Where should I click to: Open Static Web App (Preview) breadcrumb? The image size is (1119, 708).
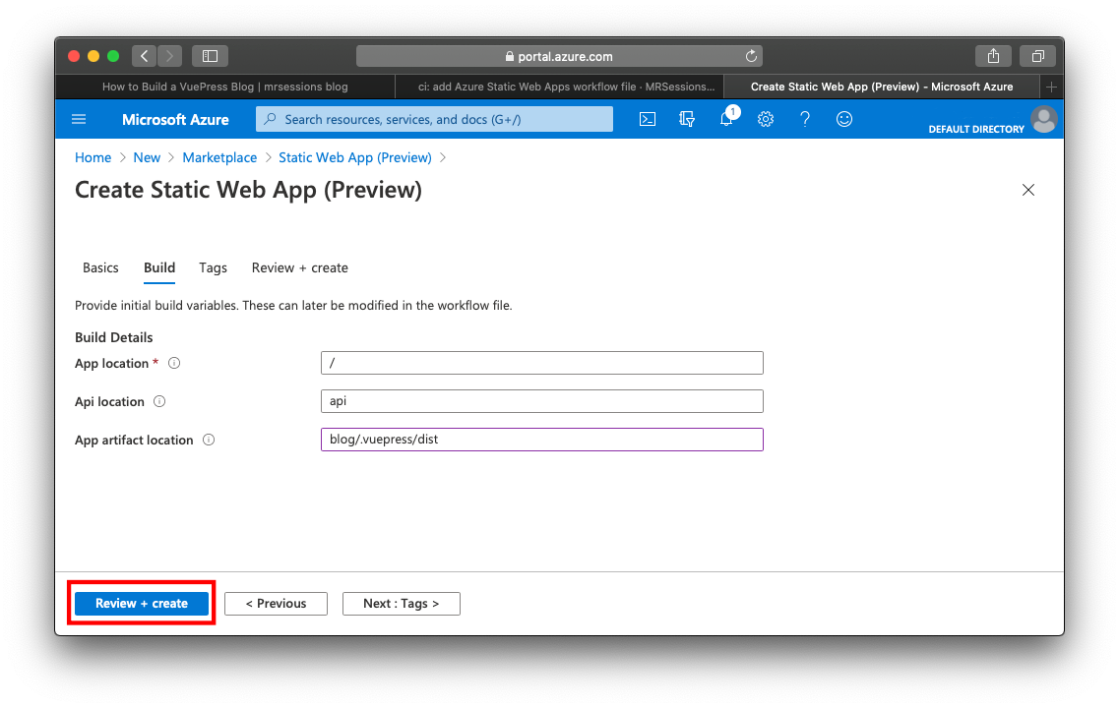354,157
